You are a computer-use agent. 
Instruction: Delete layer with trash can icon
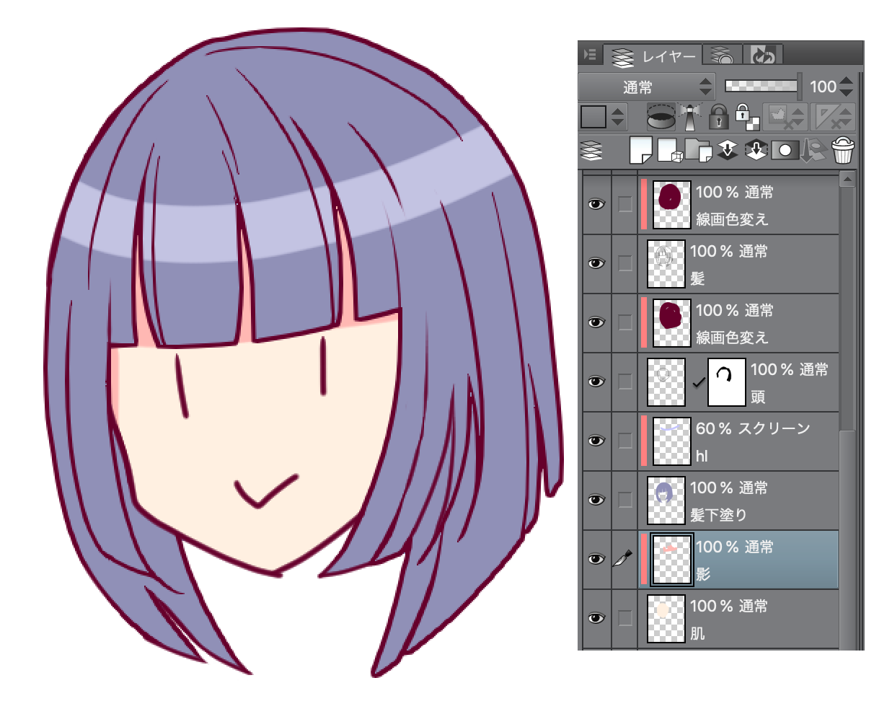tap(842, 151)
